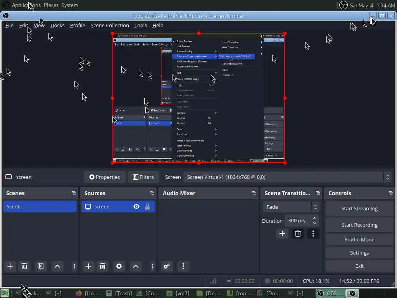Open the Applications menu in top panel
Image resolution: width=397 pixels, height=298 pixels.
pyautogui.click(x=26, y=5)
